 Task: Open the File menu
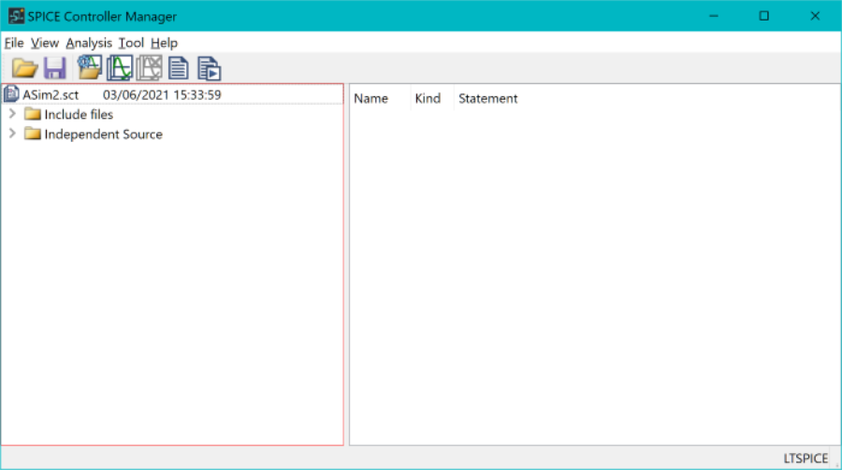[x=14, y=43]
